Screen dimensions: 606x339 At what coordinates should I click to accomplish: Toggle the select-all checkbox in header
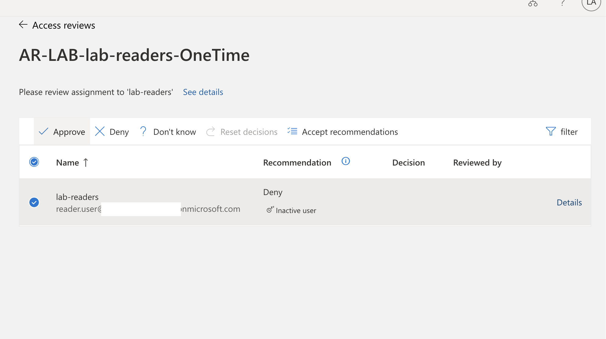[x=34, y=162]
